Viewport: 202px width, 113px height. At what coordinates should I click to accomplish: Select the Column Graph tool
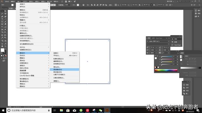click(x=5, y=41)
